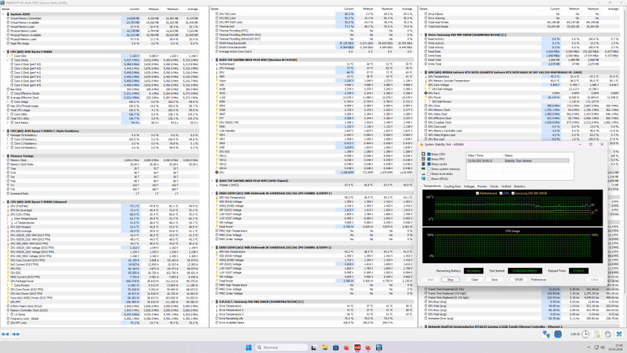
Task: Uncheck Stress cache checkbox
Action: pos(429,164)
